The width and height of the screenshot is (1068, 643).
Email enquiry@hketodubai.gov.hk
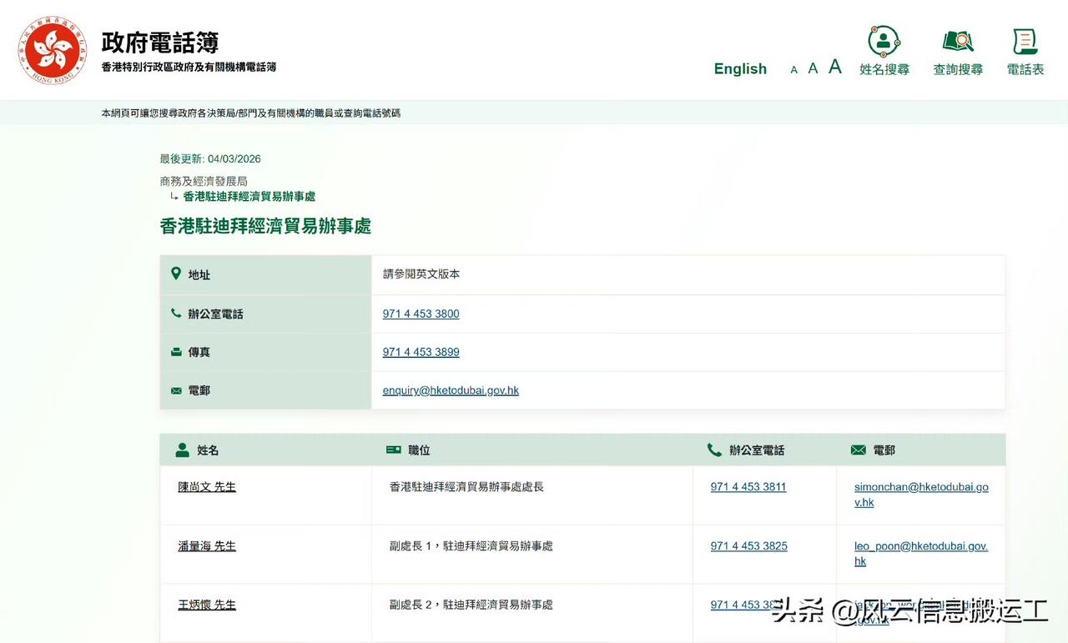point(451,390)
